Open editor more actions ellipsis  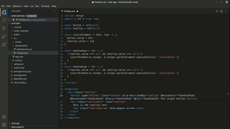point(226,11)
